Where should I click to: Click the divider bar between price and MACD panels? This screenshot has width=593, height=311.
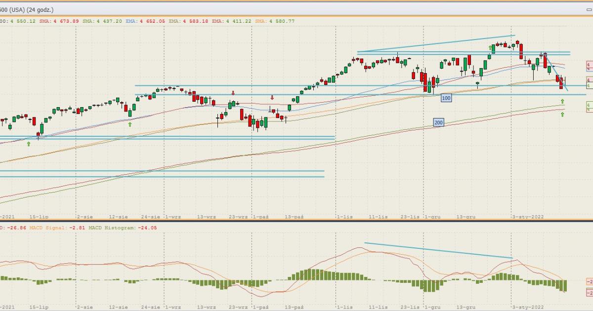pyautogui.click(x=296, y=221)
